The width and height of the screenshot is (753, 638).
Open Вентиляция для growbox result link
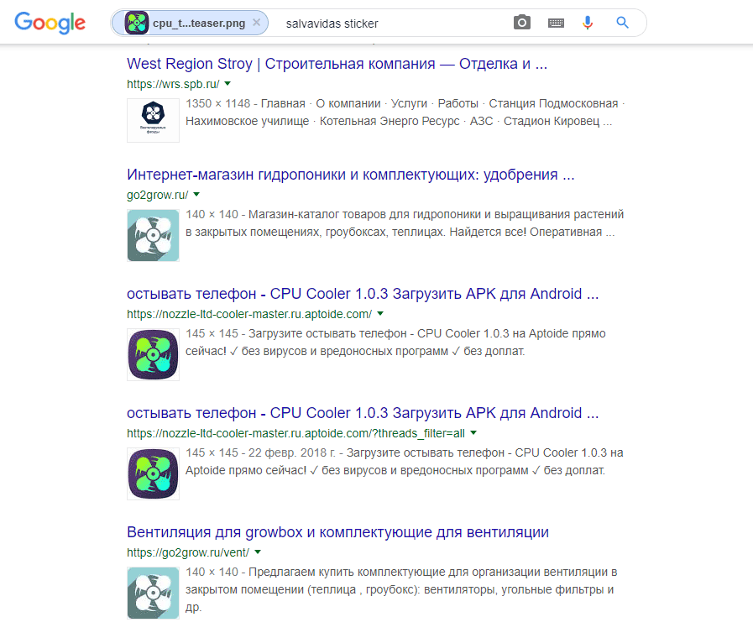click(337, 532)
